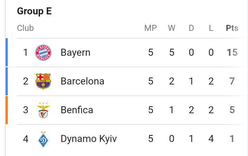This screenshot has height=156, width=248.
Task: Click Dynamo Kyiv's rank number 4
Action: point(26,139)
